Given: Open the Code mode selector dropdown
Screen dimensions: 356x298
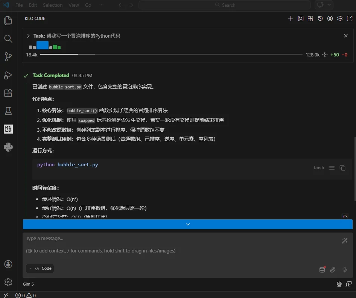Looking at the screenshot, I should [x=40, y=268].
